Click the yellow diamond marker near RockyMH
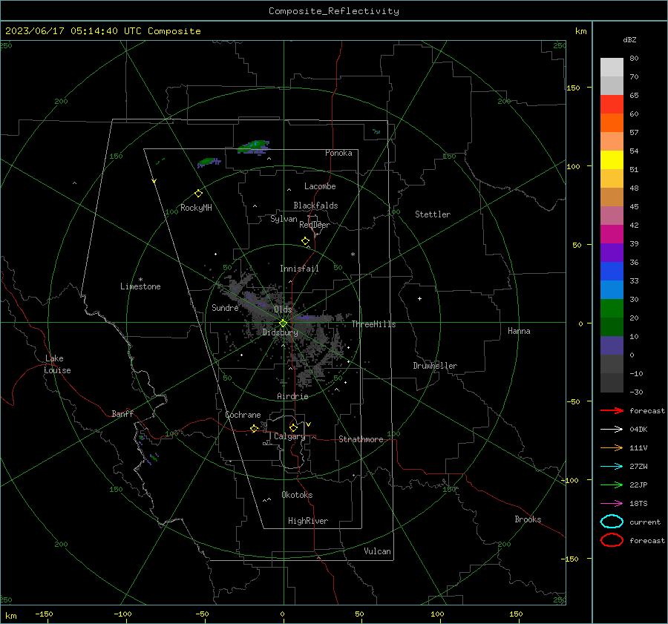668x624 pixels. [x=198, y=194]
